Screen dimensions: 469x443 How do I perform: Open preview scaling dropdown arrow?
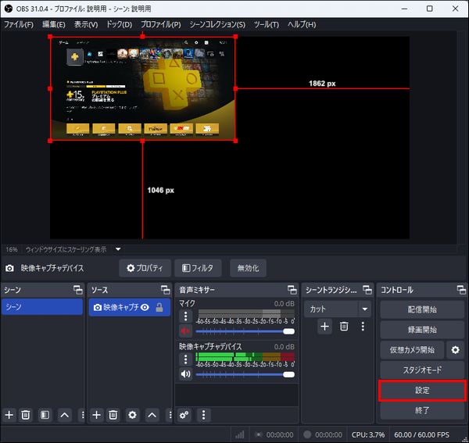(x=118, y=249)
